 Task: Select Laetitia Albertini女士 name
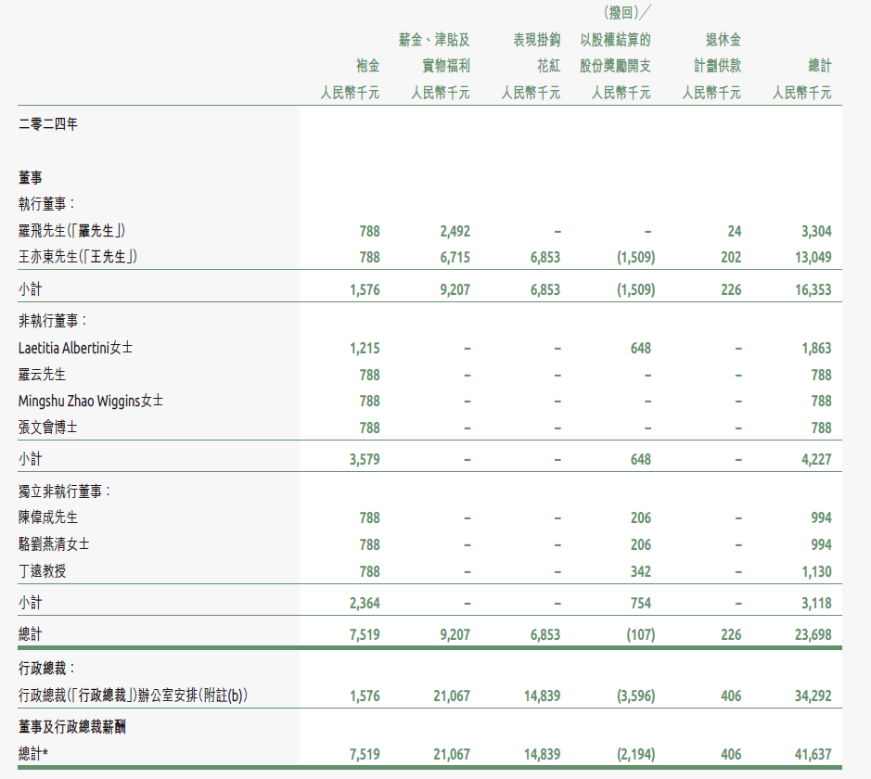[x=75, y=349]
